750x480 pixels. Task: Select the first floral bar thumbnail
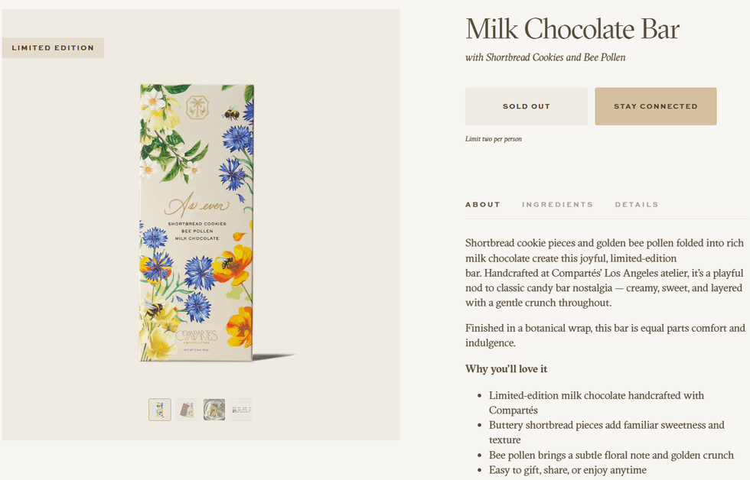[x=160, y=410]
